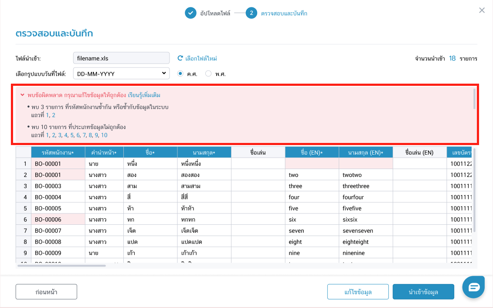
Task: Select the ค.ศ. radio button
Action: pos(180,74)
